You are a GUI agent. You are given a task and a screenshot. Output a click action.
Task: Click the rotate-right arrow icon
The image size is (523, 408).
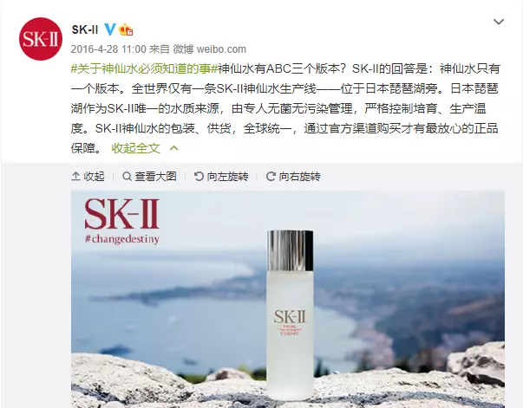click(271, 176)
